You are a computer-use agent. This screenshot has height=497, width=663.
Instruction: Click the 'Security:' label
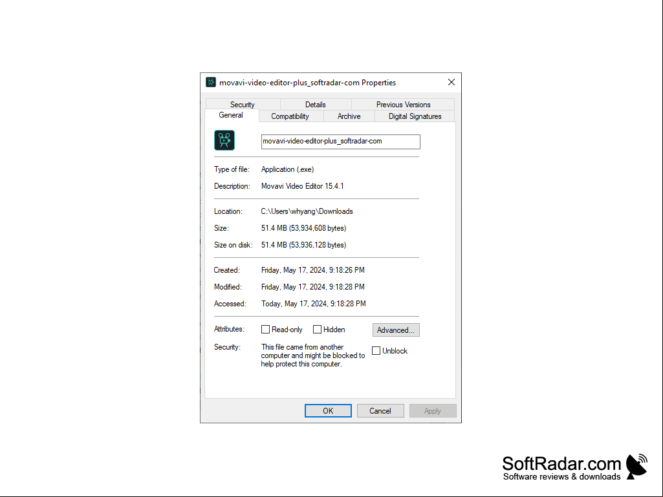(x=227, y=347)
